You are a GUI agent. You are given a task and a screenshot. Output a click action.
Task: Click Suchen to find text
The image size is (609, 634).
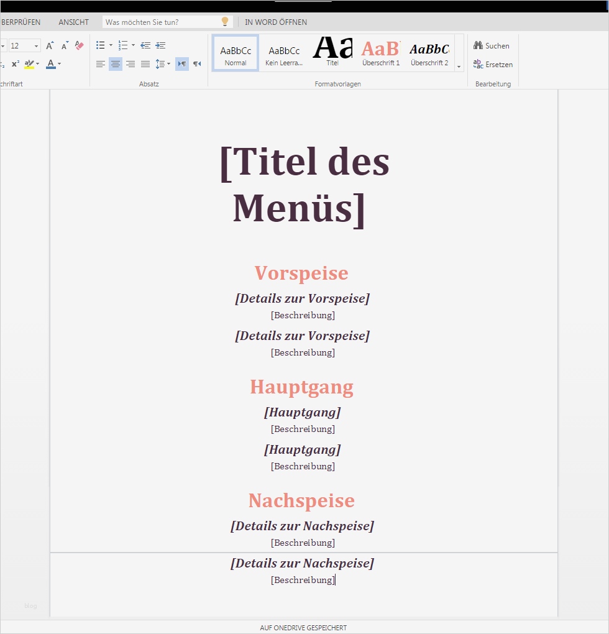click(x=492, y=46)
